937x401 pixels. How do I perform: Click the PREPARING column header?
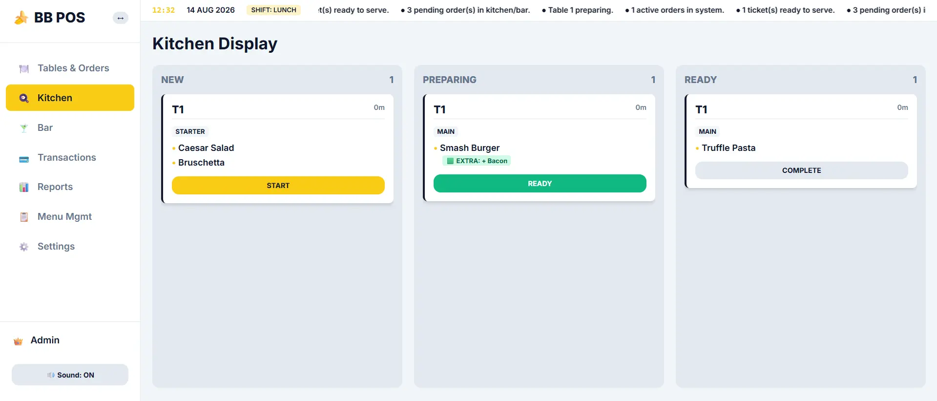[450, 80]
